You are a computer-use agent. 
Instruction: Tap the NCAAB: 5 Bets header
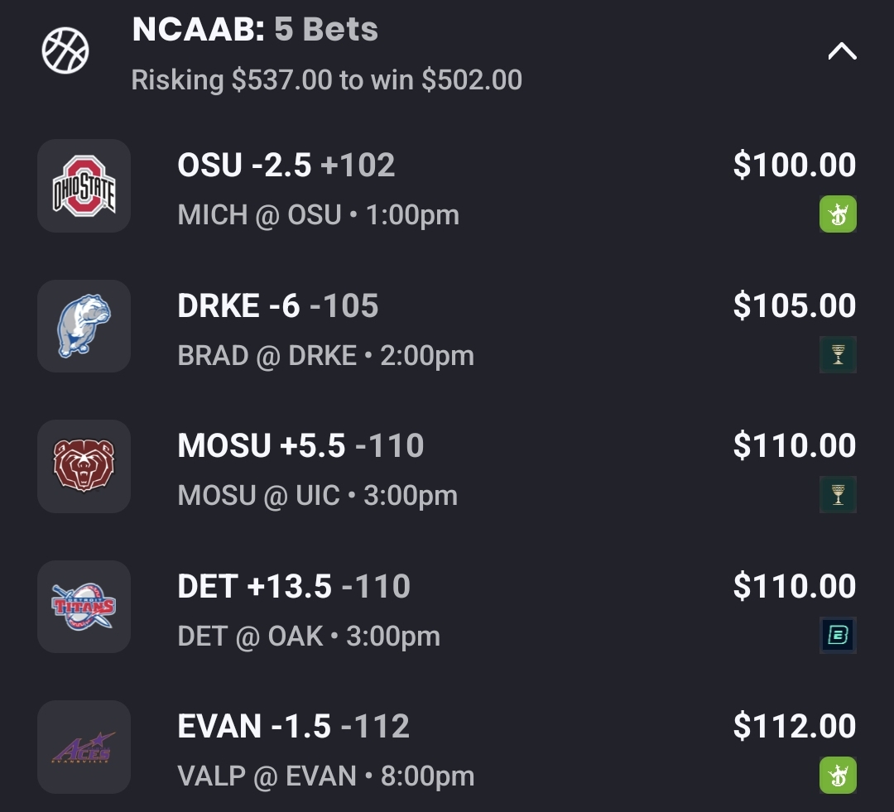coord(255,30)
